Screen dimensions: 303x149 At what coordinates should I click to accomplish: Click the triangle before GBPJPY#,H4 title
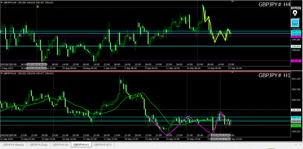[x=1, y=3]
